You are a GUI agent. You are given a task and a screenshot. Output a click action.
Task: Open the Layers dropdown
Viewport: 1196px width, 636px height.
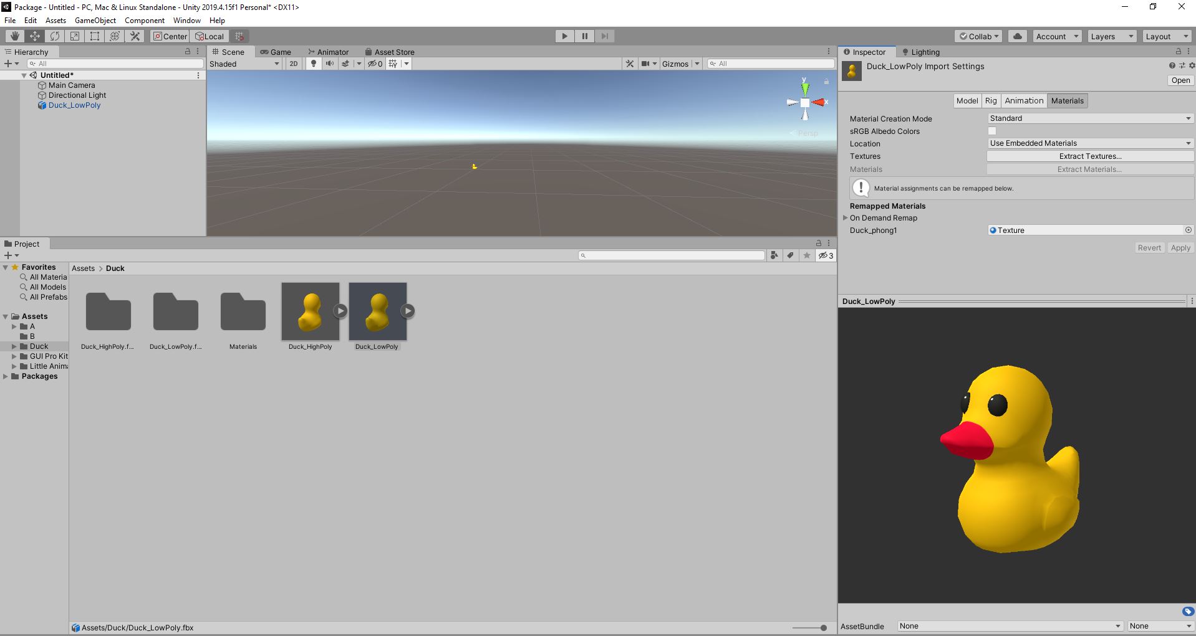point(1111,36)
